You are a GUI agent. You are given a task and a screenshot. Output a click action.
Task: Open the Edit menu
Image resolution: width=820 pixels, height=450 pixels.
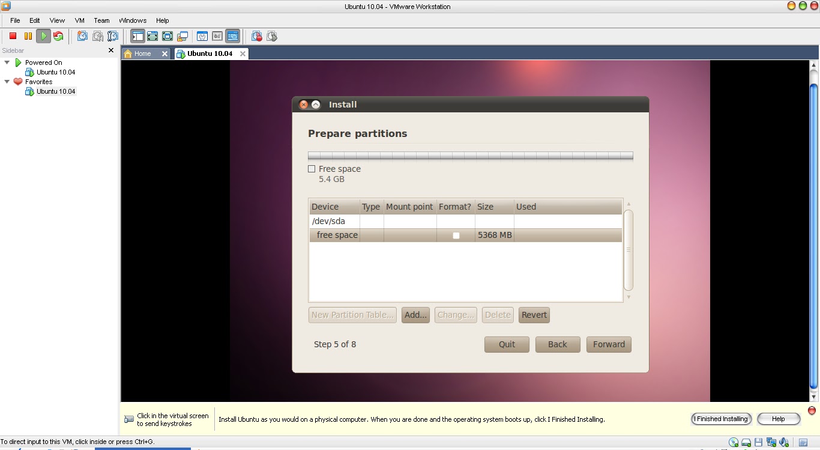(35, 20)
